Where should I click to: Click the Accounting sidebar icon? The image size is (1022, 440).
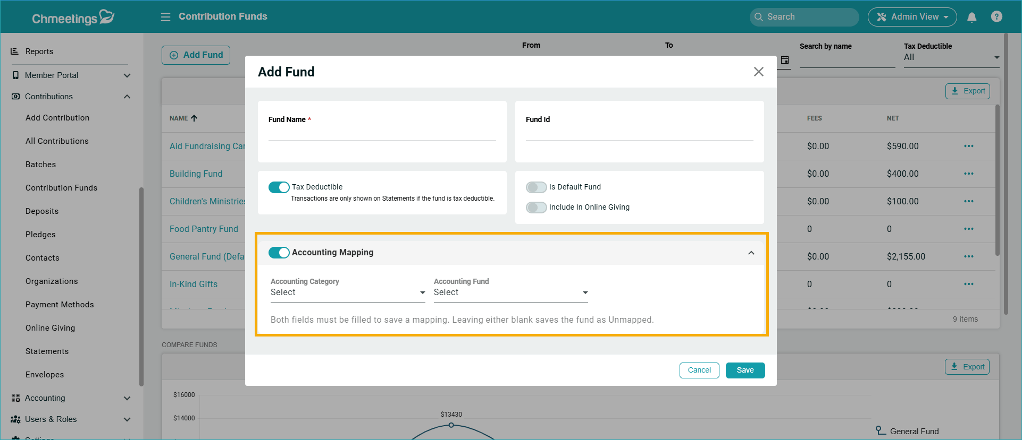click(x=15, y=398)
